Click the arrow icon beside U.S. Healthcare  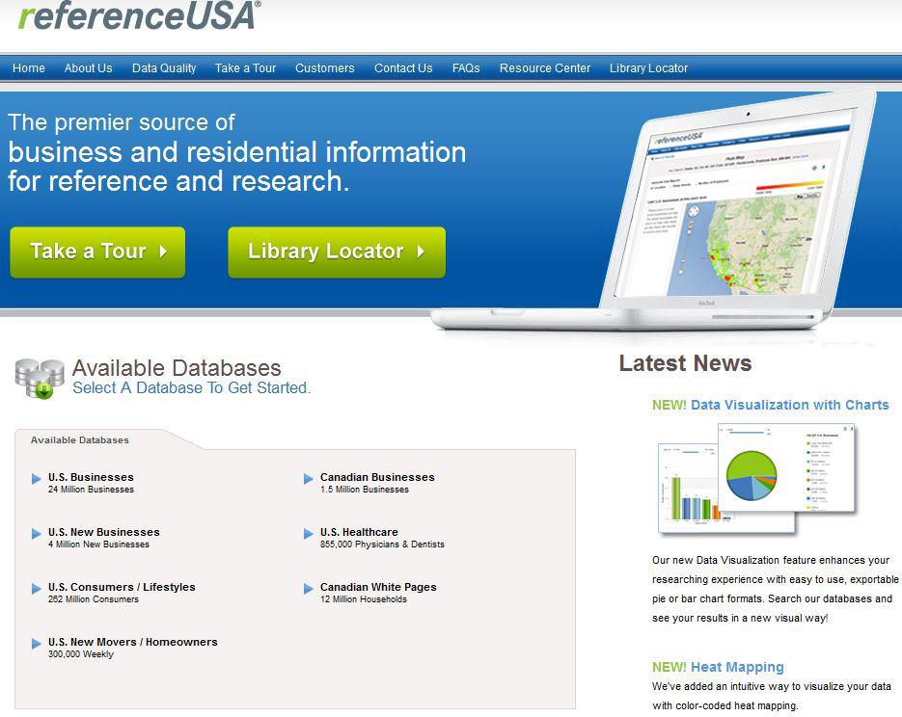click(311, 533)
